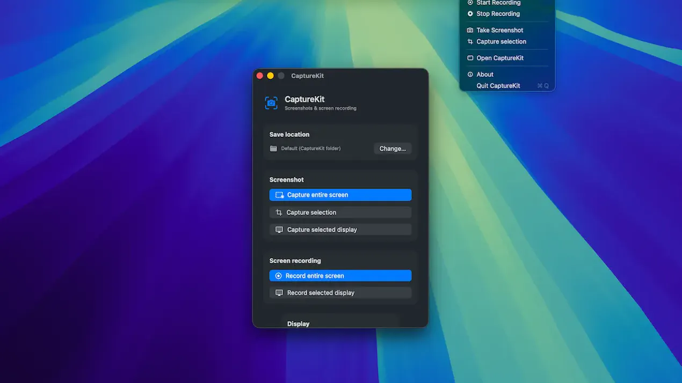Click the CaptureKit camera logo icon

(271, 102)
